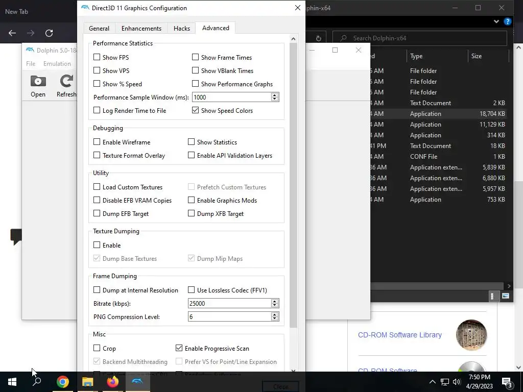523x392 pixels.
Task: Click the Bitrate value field
Action: pos(230,303)
